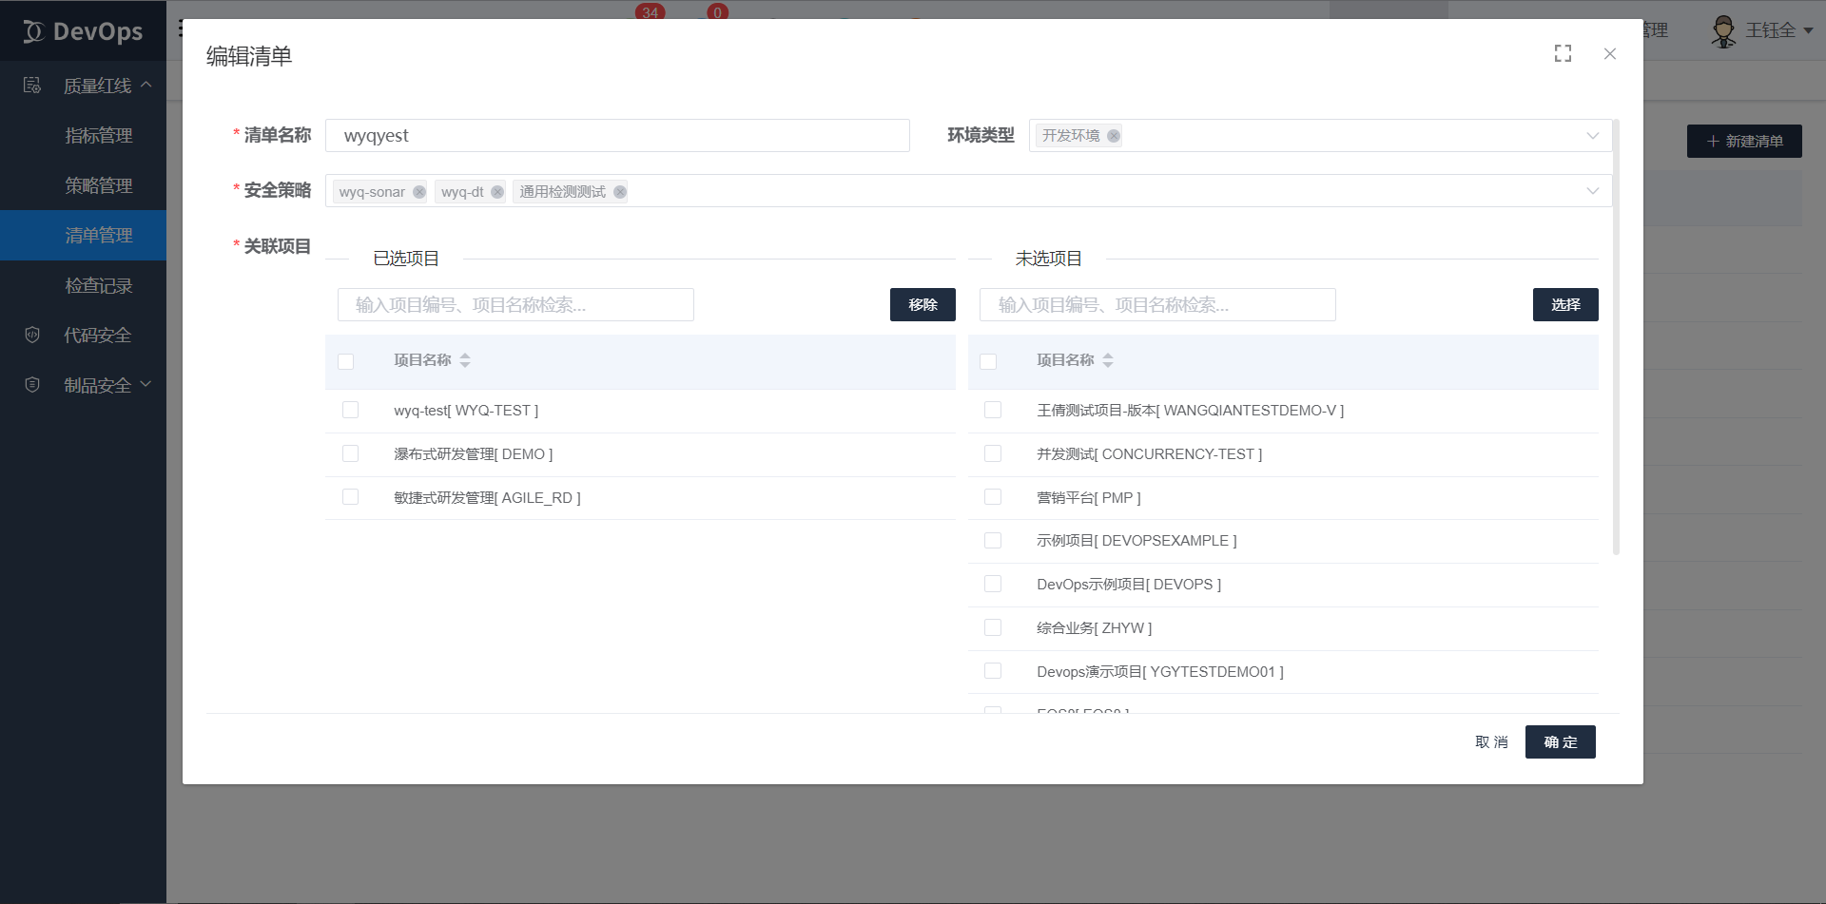Expand the dialog to fullscreen
This screenshot has width=1826, height=904.
[1563, 53]
